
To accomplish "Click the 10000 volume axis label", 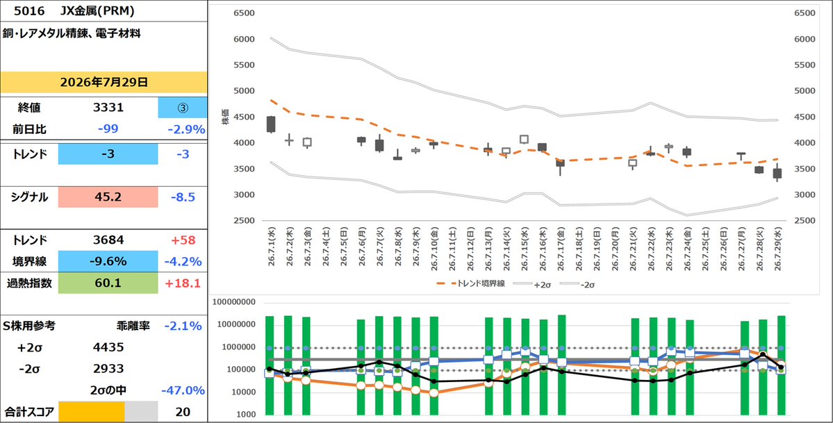I will [244, 392].
